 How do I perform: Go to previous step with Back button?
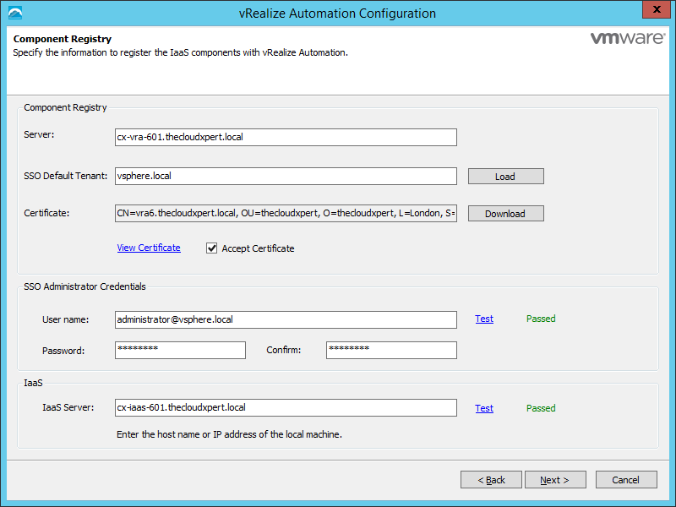(491, 480)
